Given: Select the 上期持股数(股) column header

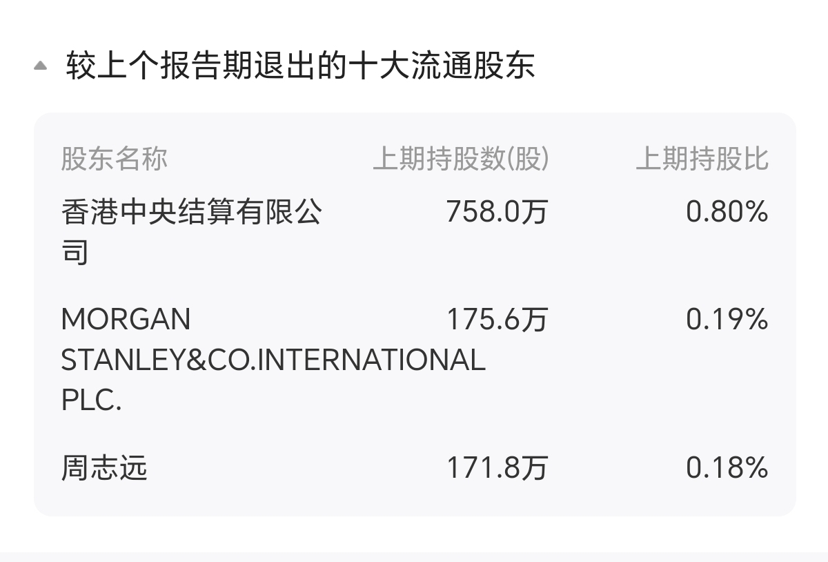Looking at the screenshot, I should click(461, 159).
